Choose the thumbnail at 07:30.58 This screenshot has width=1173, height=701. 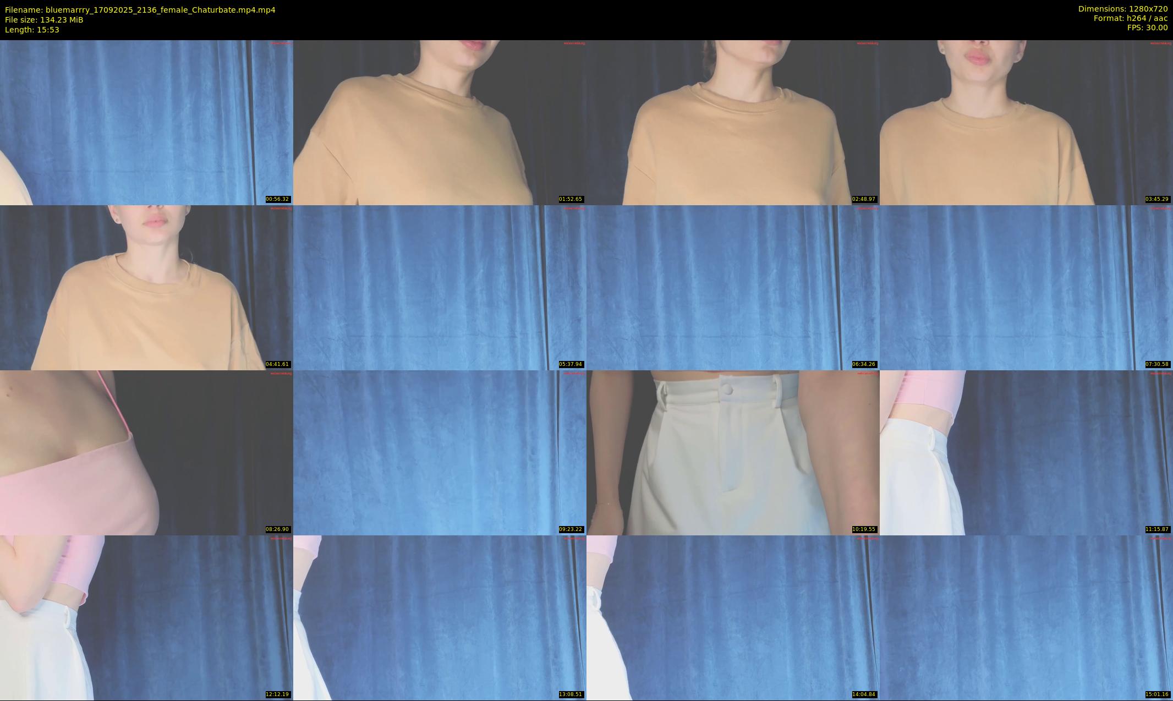coord(1026,287)
